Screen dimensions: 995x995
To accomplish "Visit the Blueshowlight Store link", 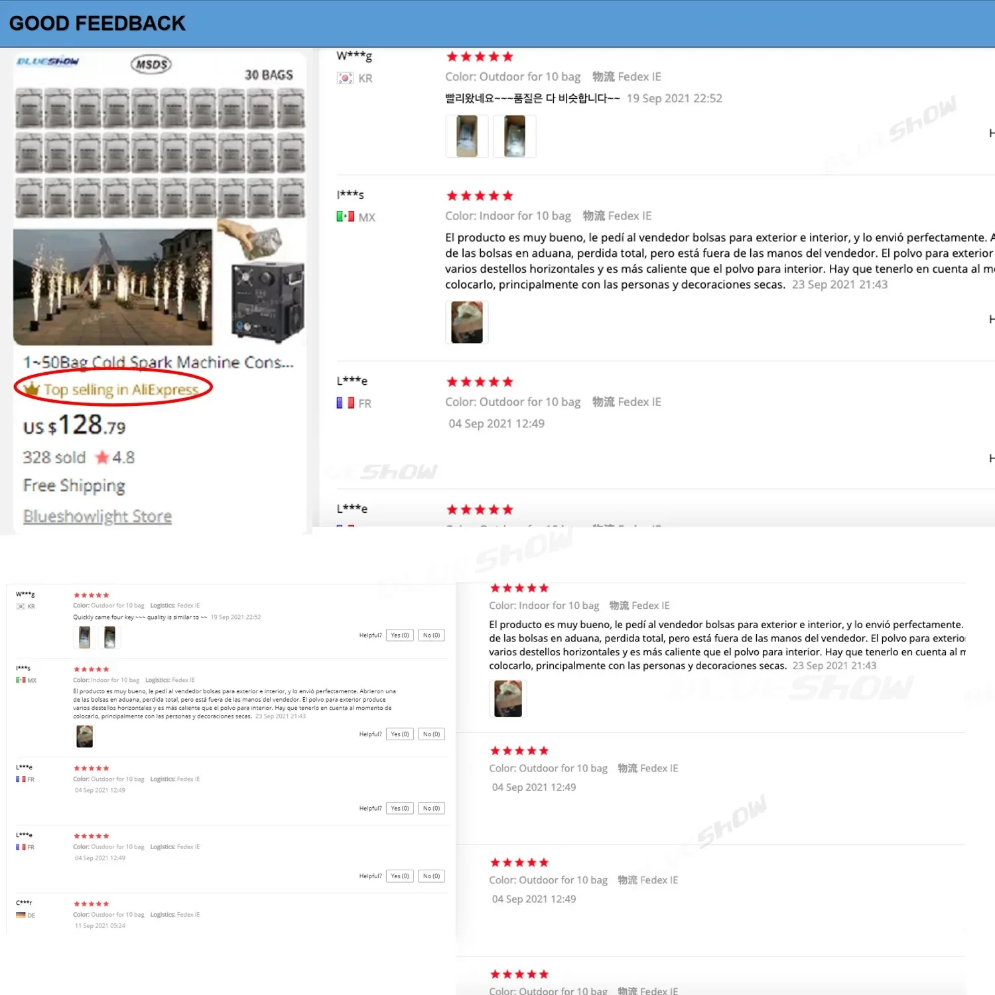I will point(98,516).
